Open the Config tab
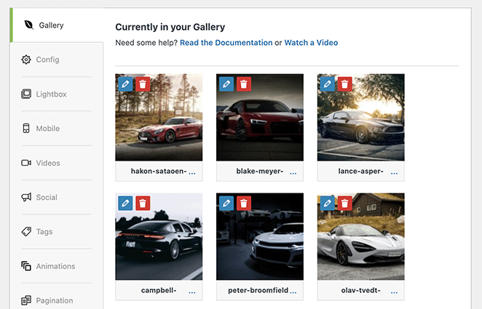Screen dimensions: 482x309 click(47, 60)
